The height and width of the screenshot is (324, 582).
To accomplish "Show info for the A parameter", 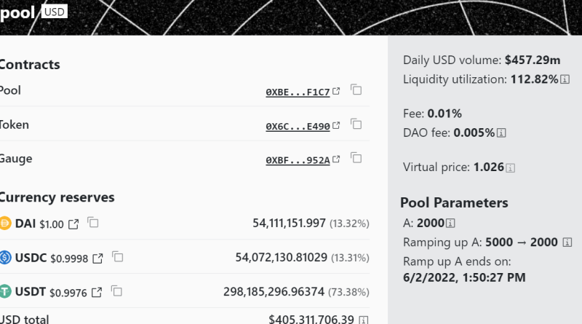I will tap(450, 223).
